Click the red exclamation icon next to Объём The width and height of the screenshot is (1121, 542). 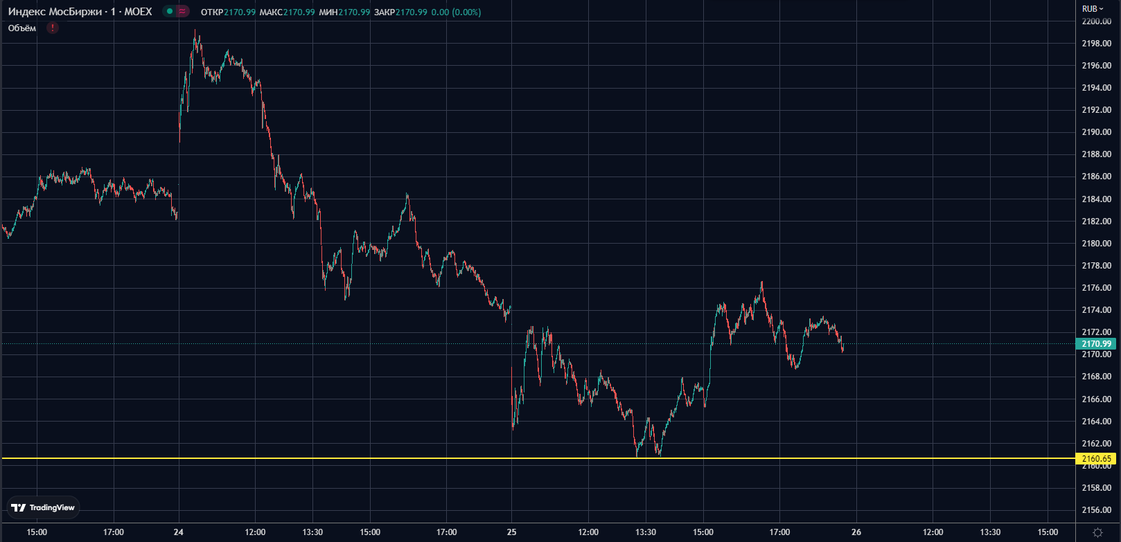[53, 28]
